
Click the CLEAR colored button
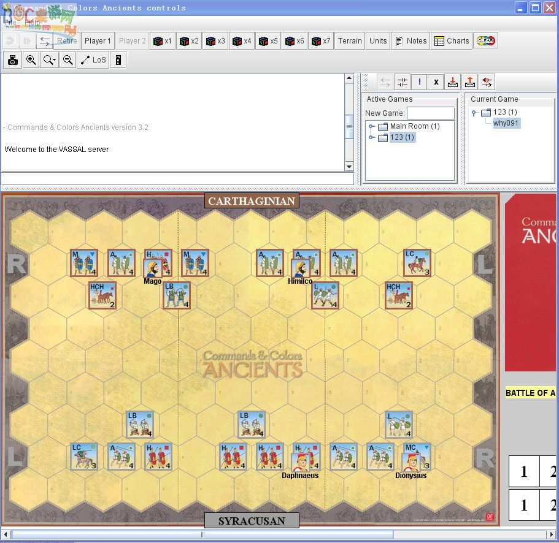[x=485, y=41]
